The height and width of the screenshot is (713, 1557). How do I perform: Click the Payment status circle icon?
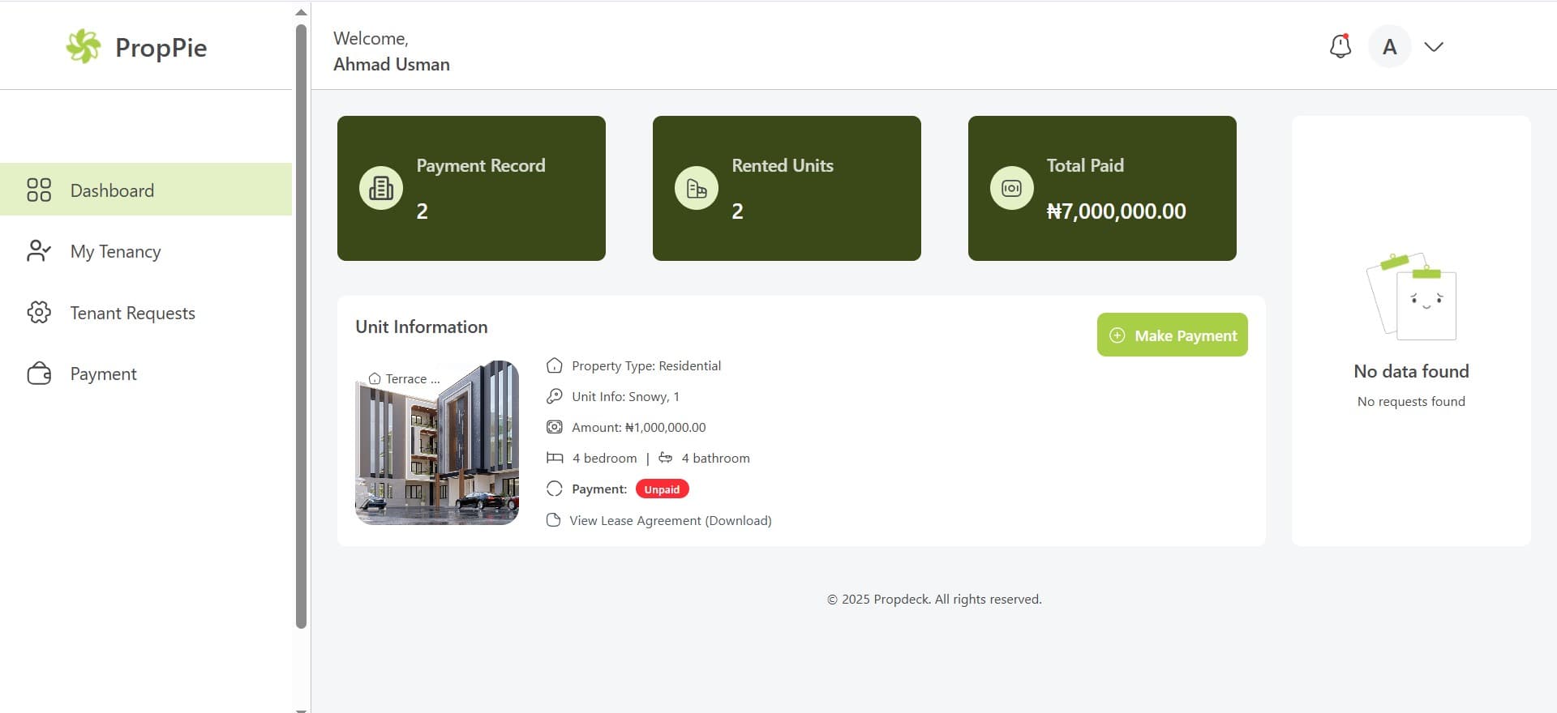(x=555, y=489)
